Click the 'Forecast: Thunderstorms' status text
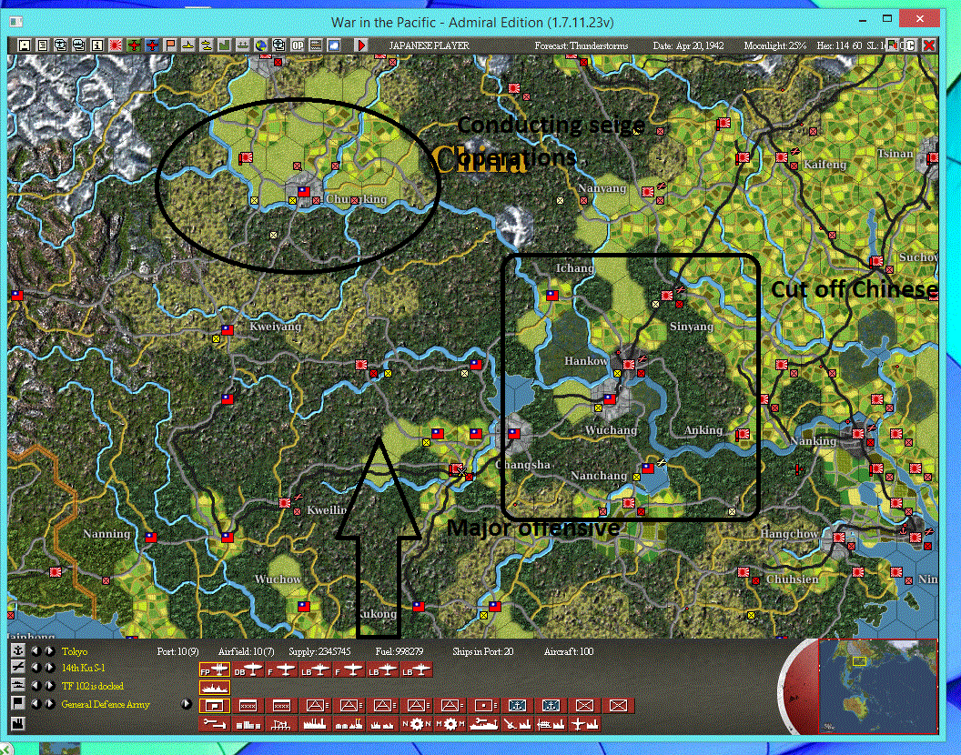This screenshot has width=961, height=755. pos(581,45)
